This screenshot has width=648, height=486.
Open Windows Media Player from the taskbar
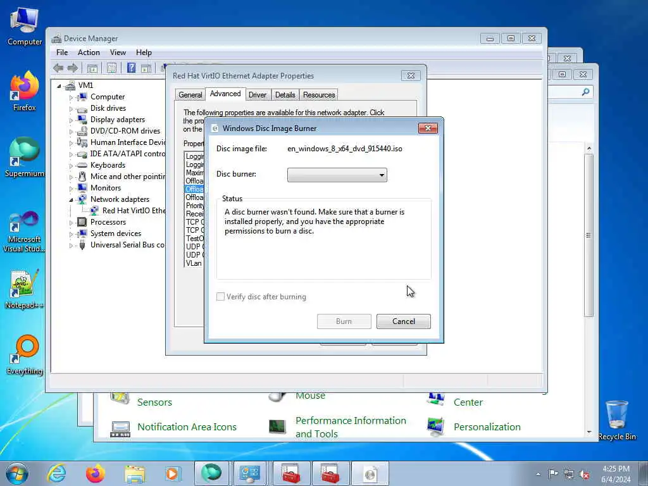[172, 473]
